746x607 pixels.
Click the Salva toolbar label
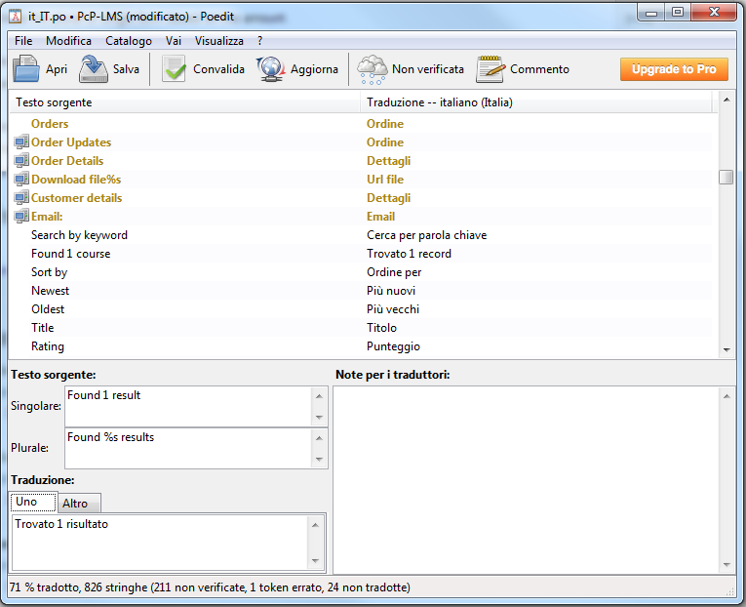(126, 69)
